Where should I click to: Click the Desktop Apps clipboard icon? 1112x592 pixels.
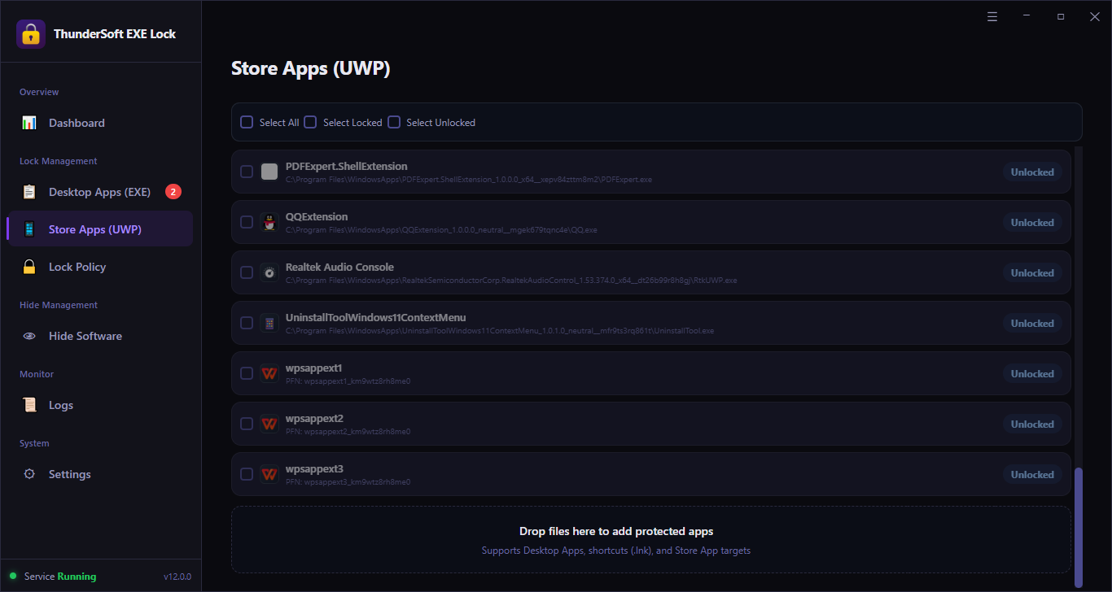click(x=29, y=192)
